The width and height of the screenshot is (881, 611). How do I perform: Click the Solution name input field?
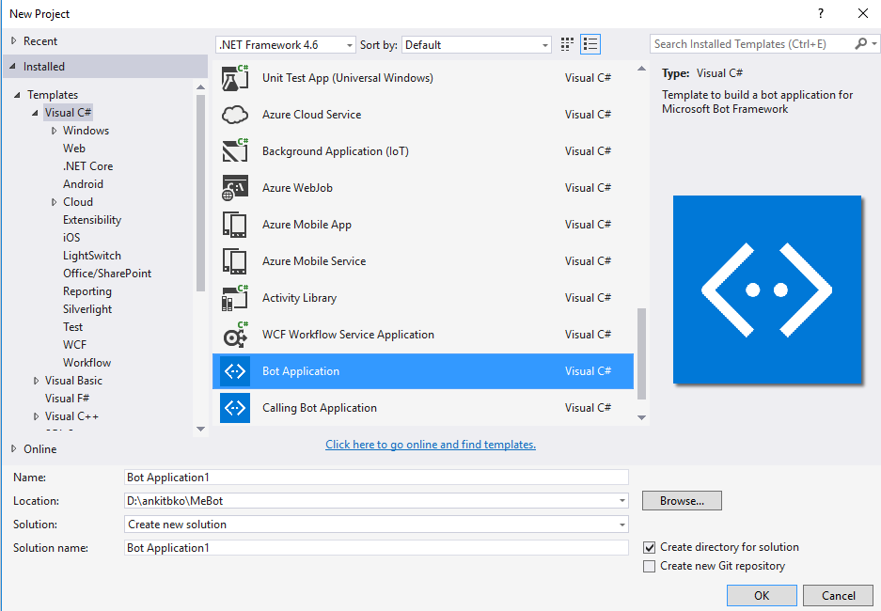[376, 547]
